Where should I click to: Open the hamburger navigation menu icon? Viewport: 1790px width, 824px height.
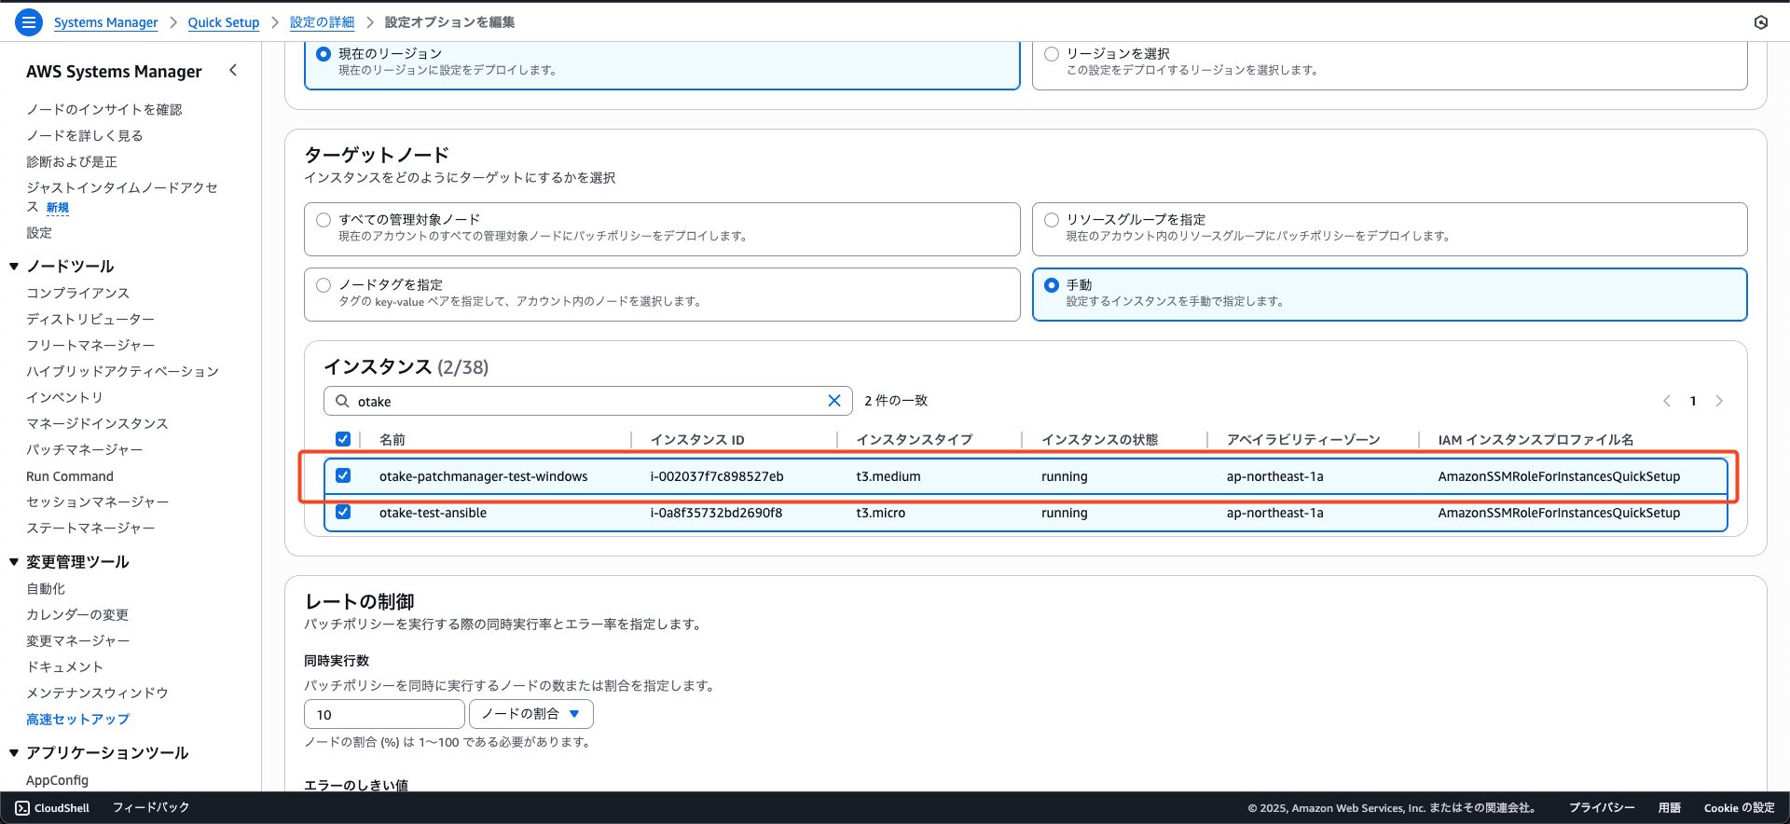(x=29, y=22)
